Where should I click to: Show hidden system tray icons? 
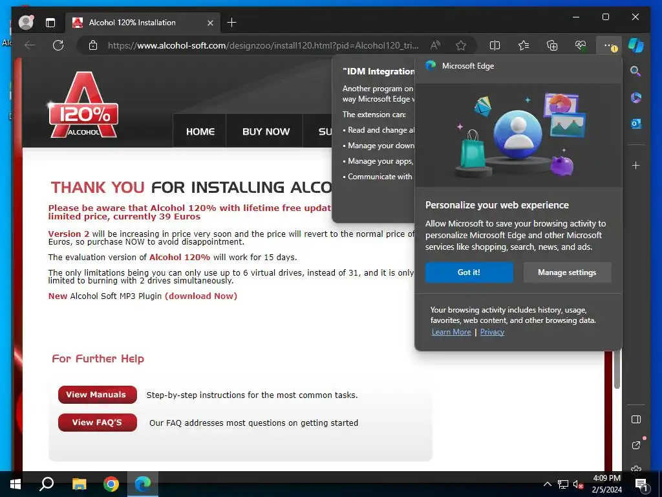547,484
